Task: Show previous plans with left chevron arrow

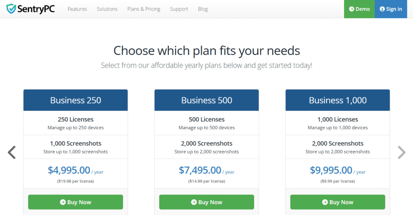Action: tap(12, 153)
